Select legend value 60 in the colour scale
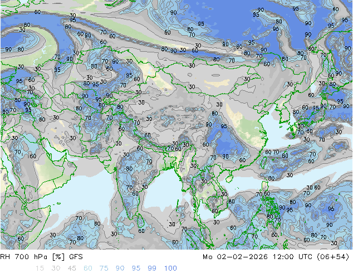353x273 pixels. (x=88, y=269)
